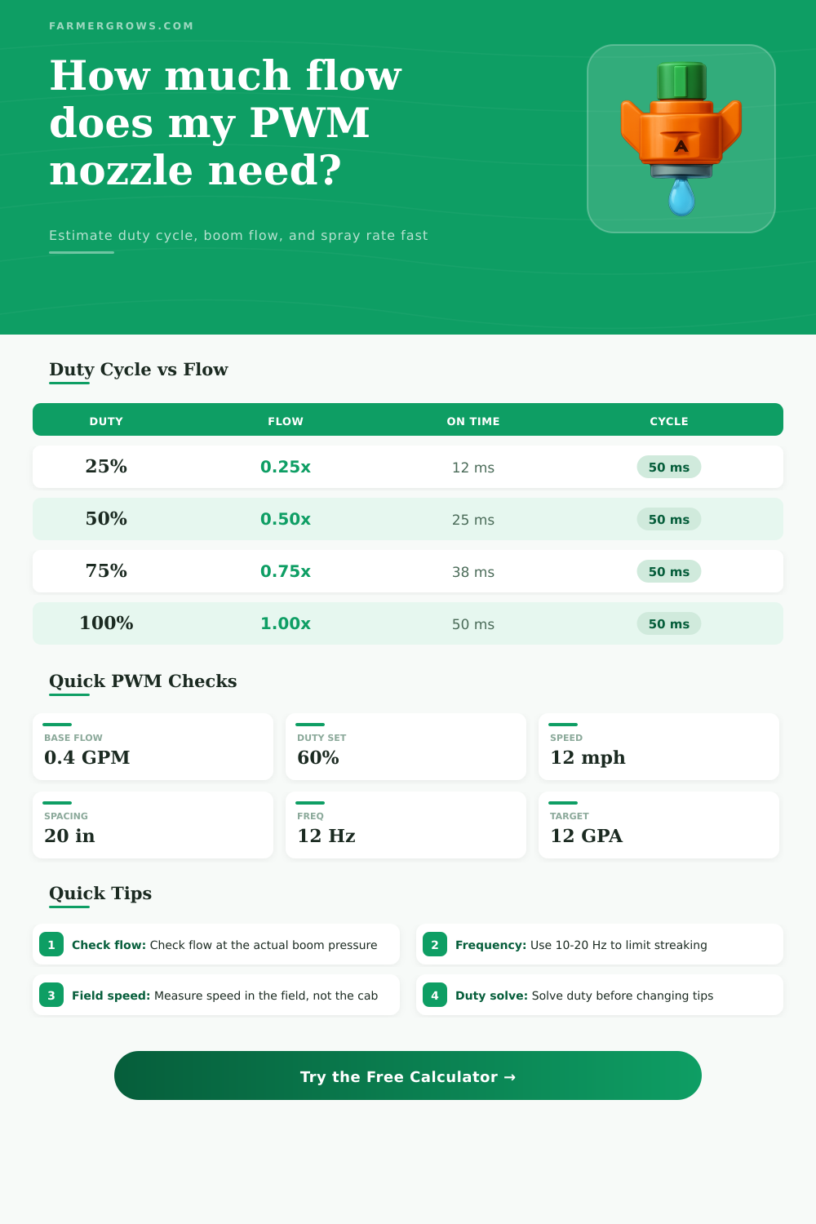Click the FARMERGROWS.COM site label

tap(122, 26)
